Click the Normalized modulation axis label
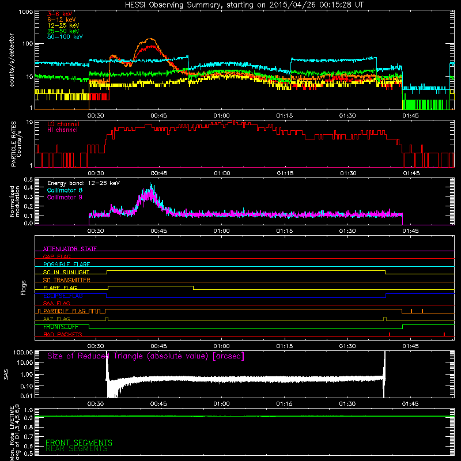 [x=15, y=201]
